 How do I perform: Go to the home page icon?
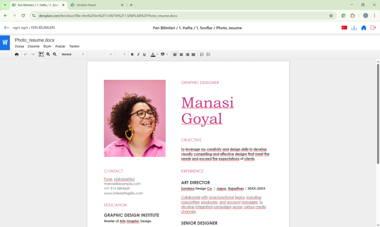coord(363,28)
